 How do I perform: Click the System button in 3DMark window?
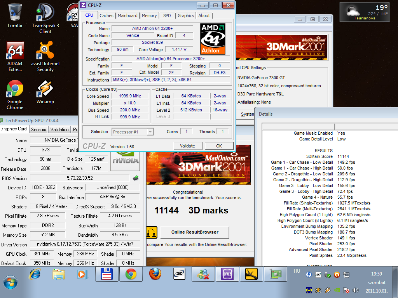point(247,114)
